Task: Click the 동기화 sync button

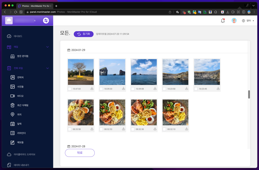Action: pyautogui.click(x=84, y=34)
